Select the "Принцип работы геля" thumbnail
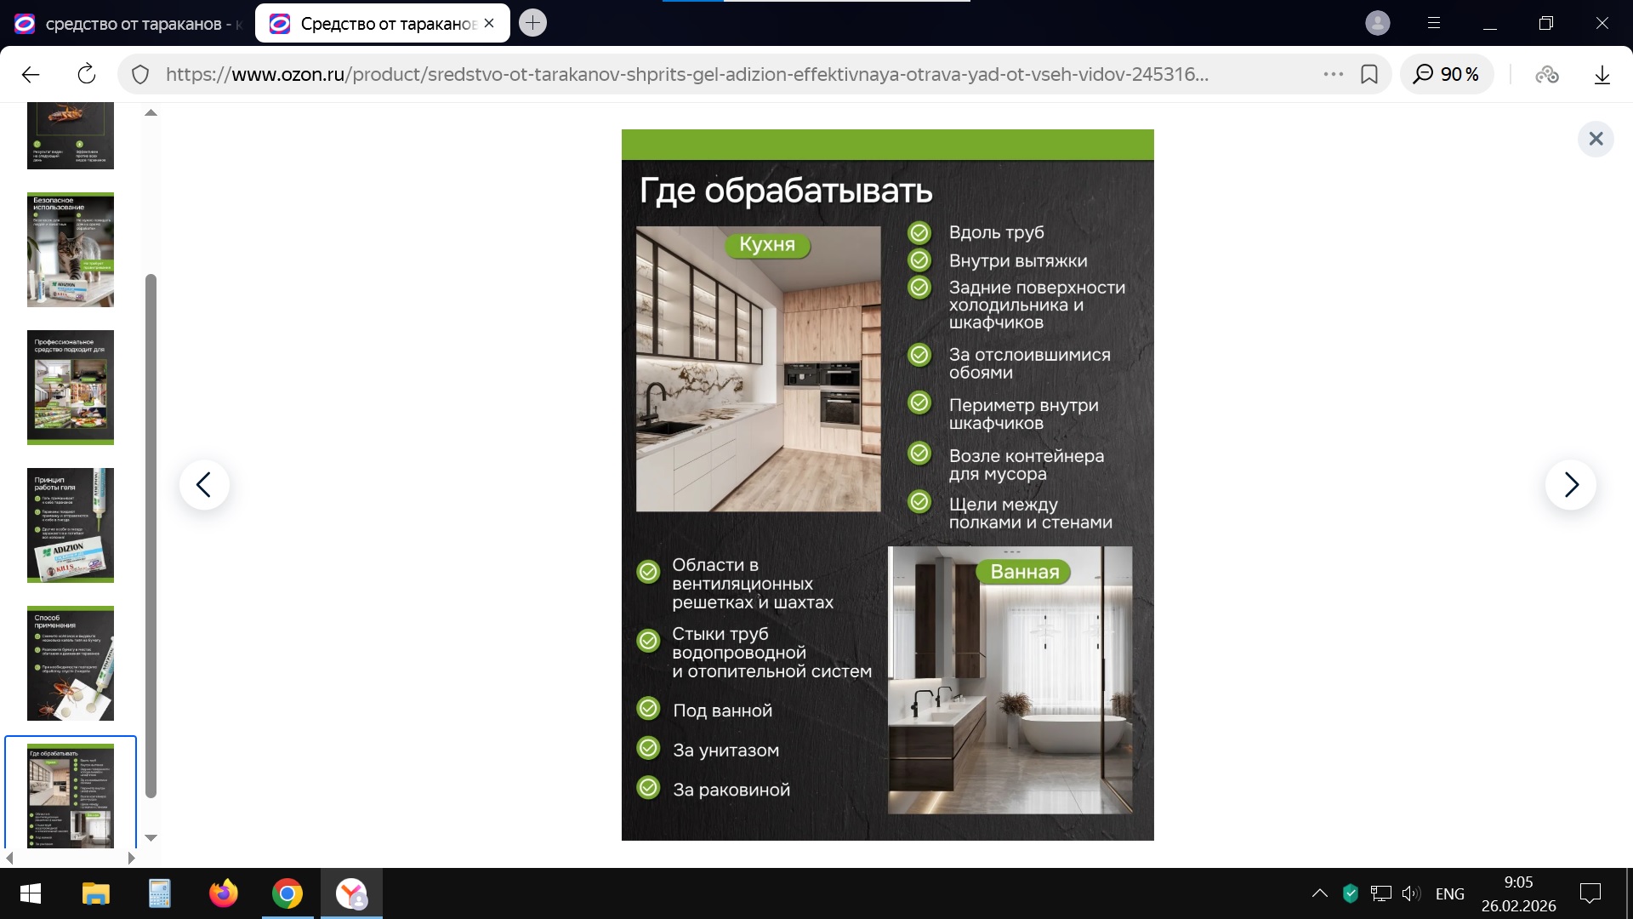The image size is (1633, 919). (x=71, y=525)
